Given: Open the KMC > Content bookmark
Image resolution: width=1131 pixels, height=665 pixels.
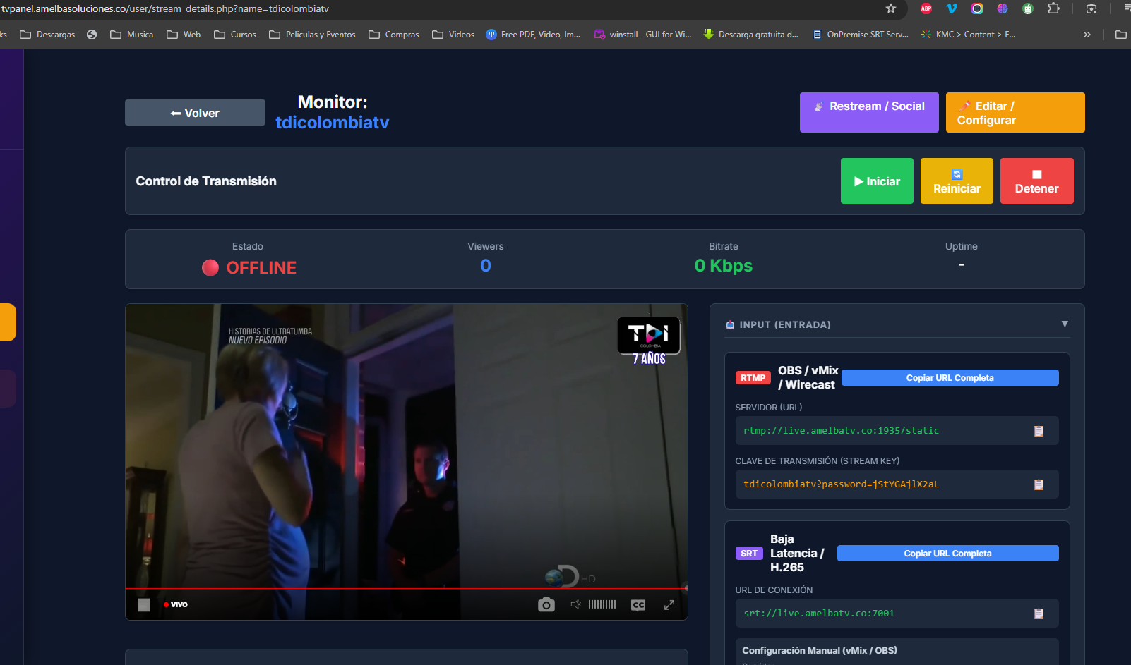Looking at the screenshot, I should tap(968, 34).
